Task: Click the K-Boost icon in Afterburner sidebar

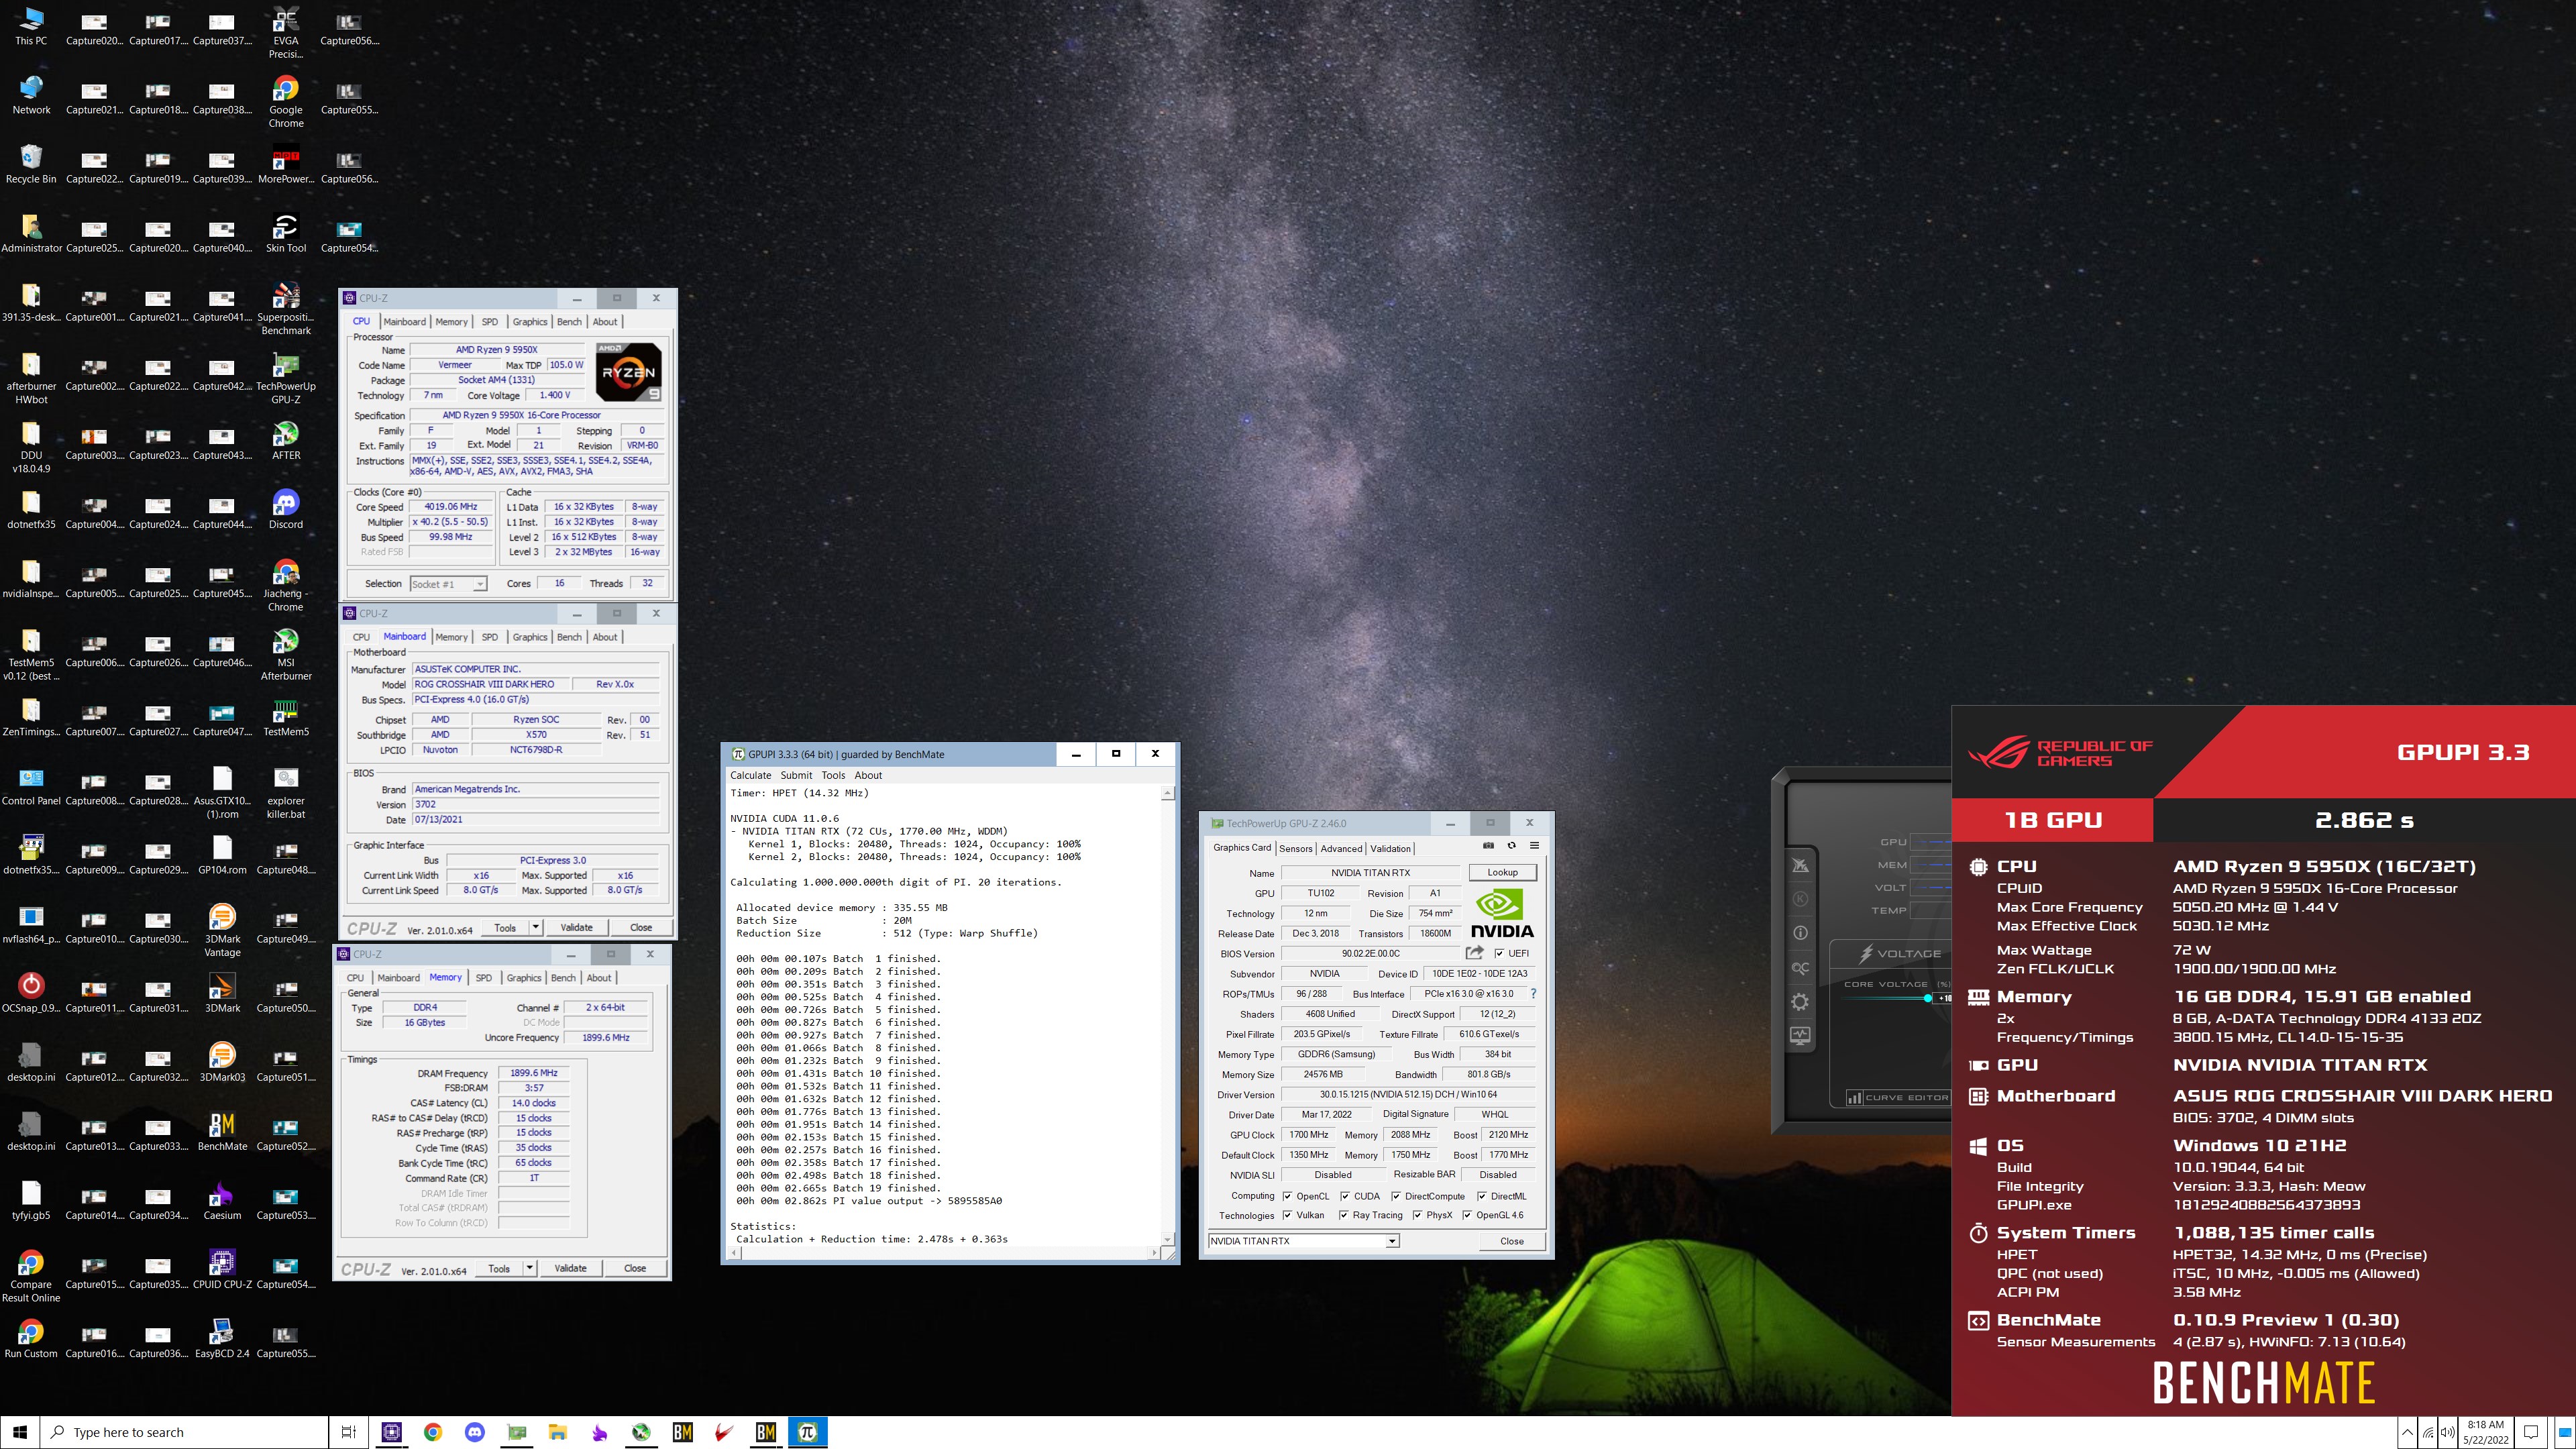Action: (x=1800, y=899)
